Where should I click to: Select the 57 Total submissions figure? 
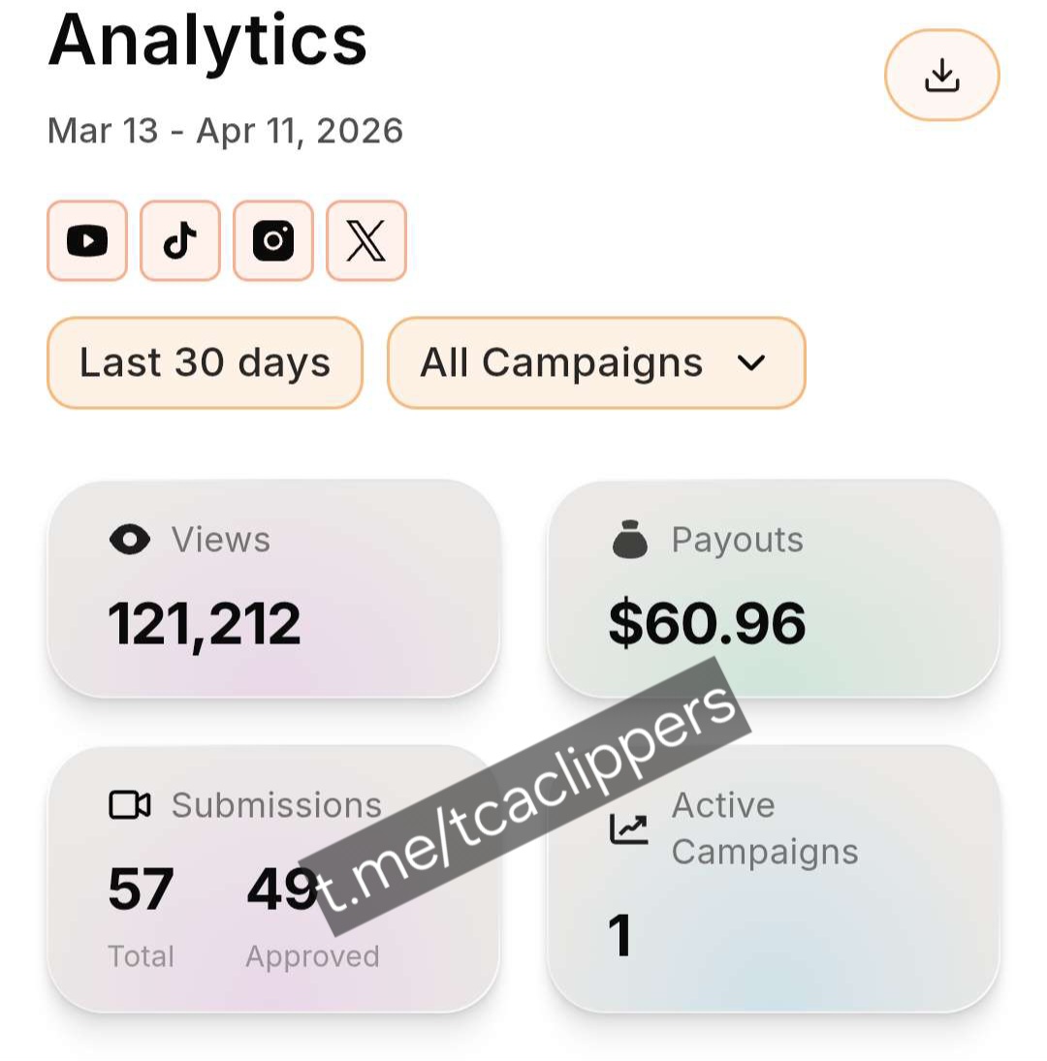pyautogui.click(x=141, y=889)
